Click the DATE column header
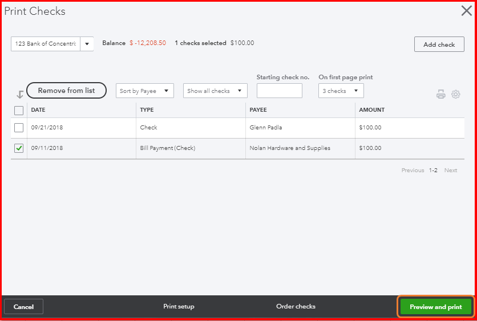Image resolution: width=477 pixels, height=321 pixels. (x=38, y=109)
